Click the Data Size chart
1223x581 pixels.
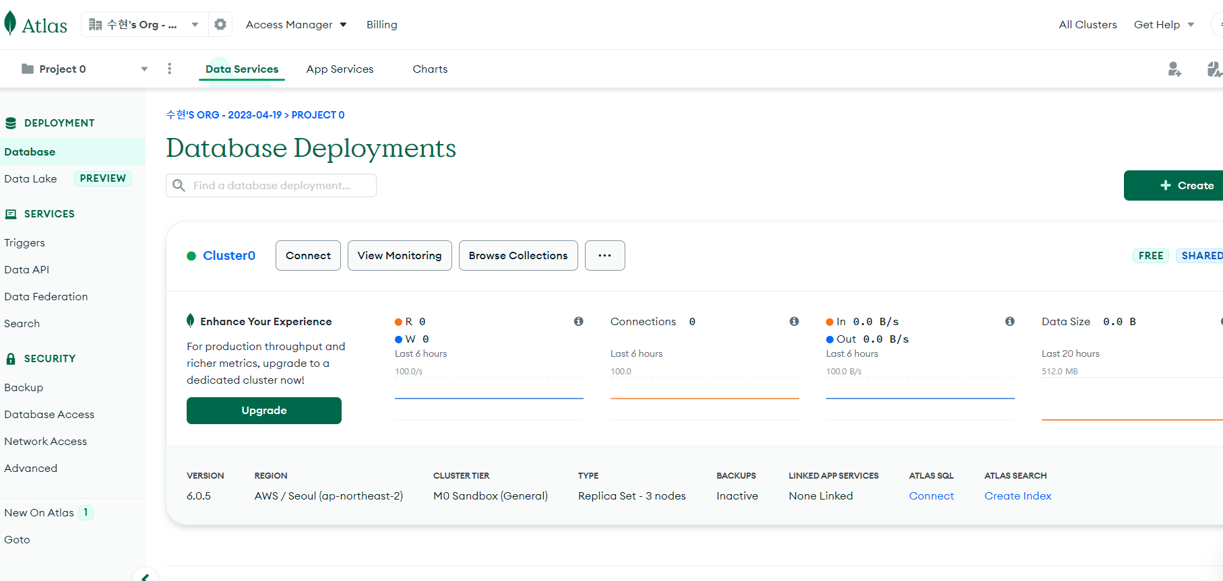(x=1132, y=399)
